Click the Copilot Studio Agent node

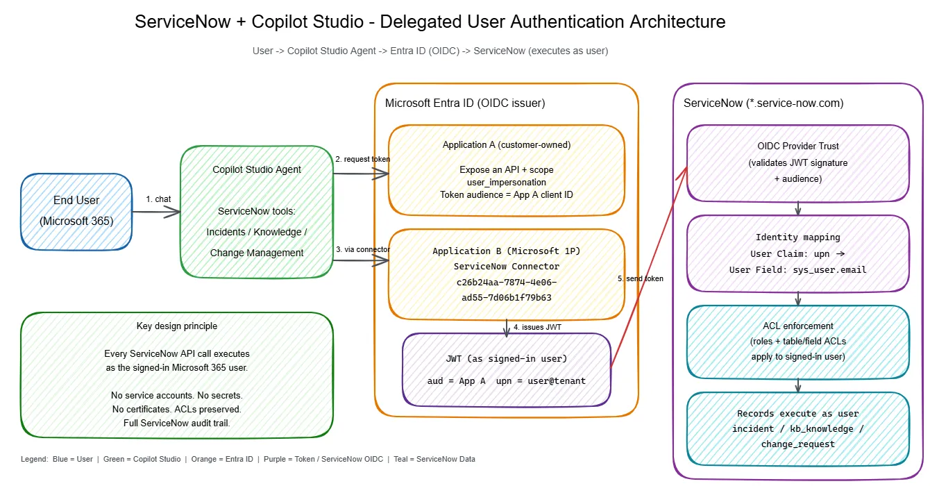click(x=257, y=211)
